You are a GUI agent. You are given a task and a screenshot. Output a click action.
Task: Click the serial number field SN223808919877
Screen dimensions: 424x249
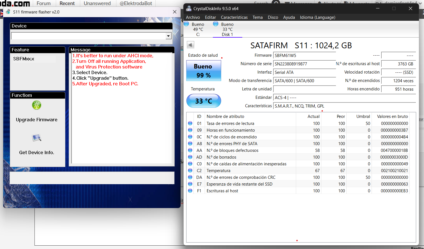[305, 64]
